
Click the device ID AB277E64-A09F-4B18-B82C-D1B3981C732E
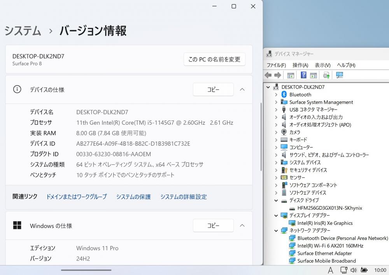tap(133, 144)
